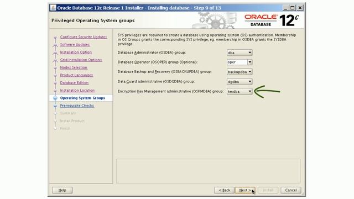Go to Prerequisite Checks step
Screen dimensions: 354x199
pos(77,106)
